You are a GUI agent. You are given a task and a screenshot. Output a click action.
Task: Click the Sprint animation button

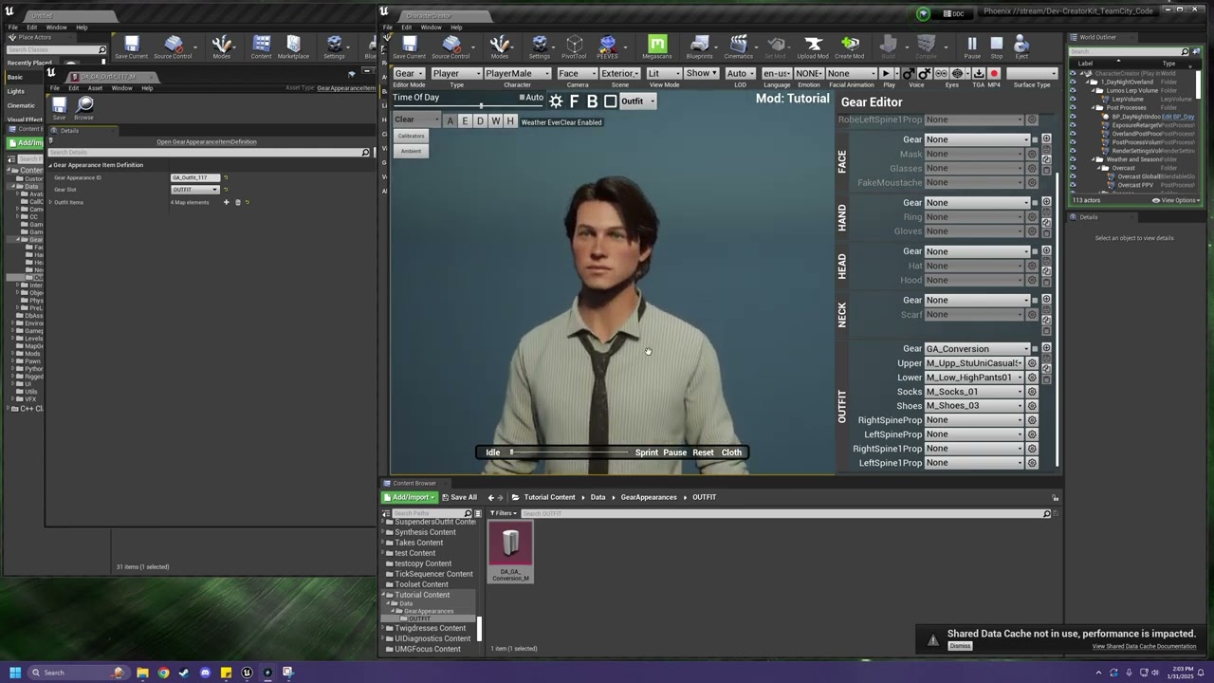pos(646,452)
